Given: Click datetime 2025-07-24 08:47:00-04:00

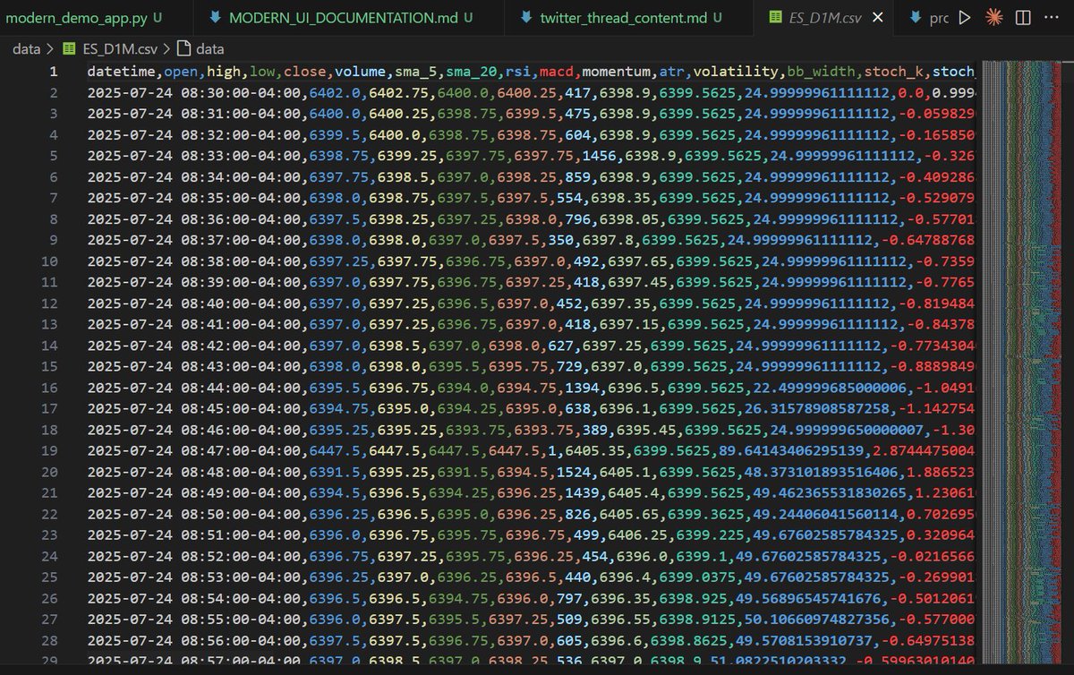Looking at the screenshot, I should point(194,450).
